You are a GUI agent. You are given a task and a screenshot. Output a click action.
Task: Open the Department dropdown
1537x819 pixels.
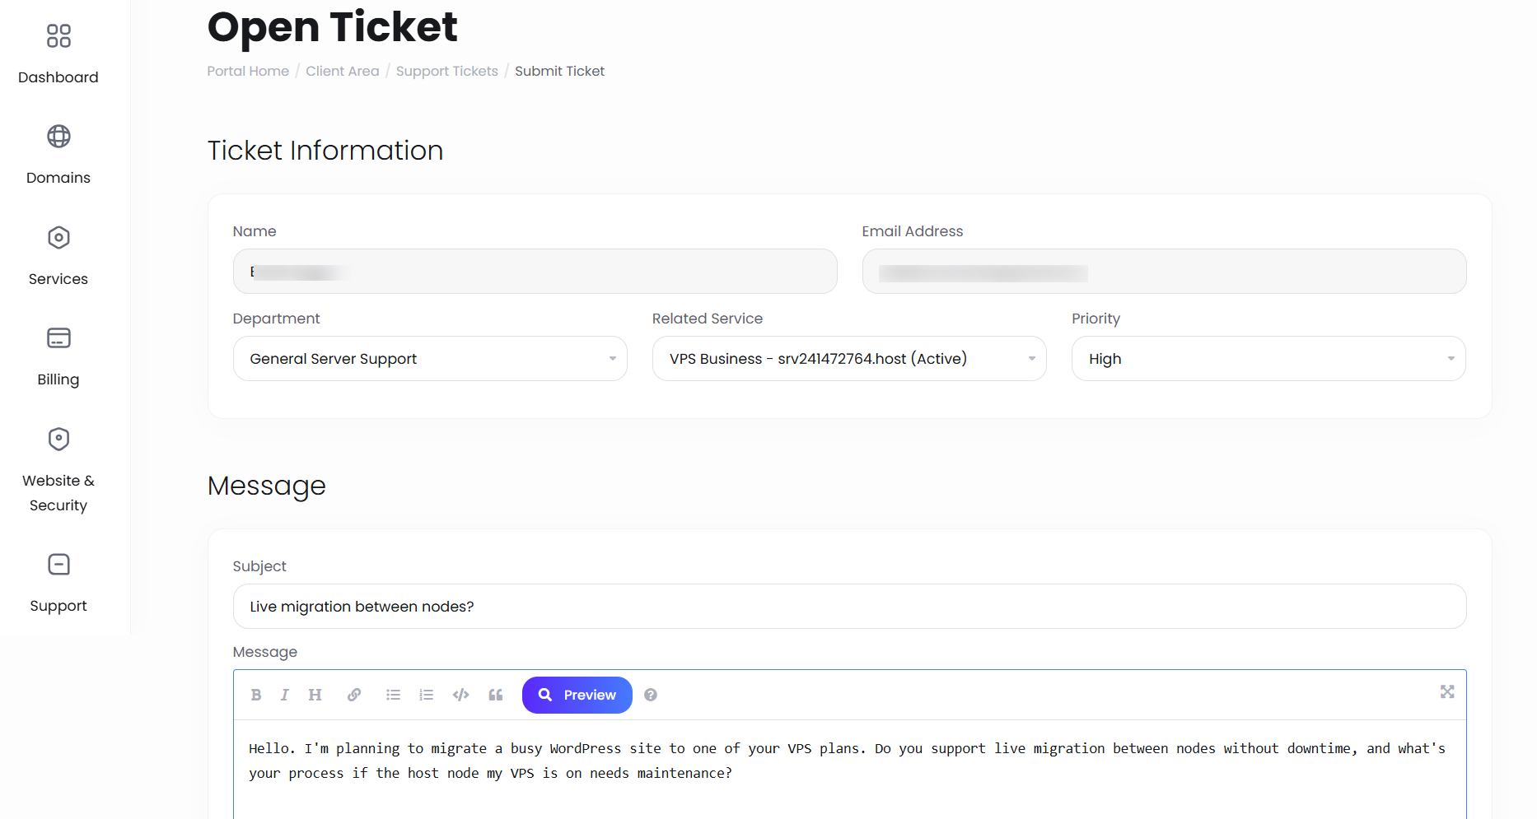point(430,358)
